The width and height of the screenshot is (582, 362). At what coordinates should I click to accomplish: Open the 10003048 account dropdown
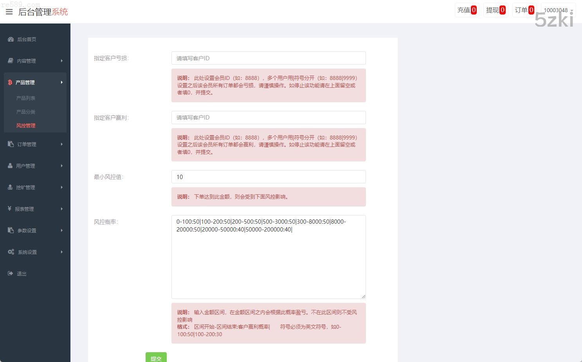pyautogui.click(x=558, y=10)
